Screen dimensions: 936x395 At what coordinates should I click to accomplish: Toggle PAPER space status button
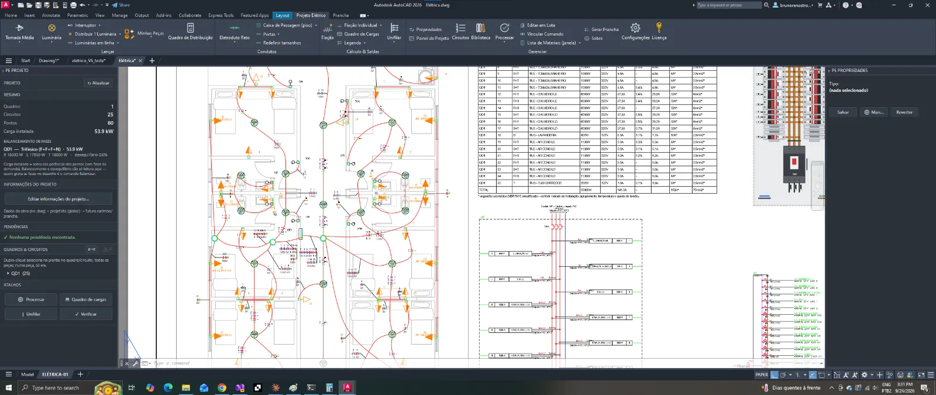(762, 375)
